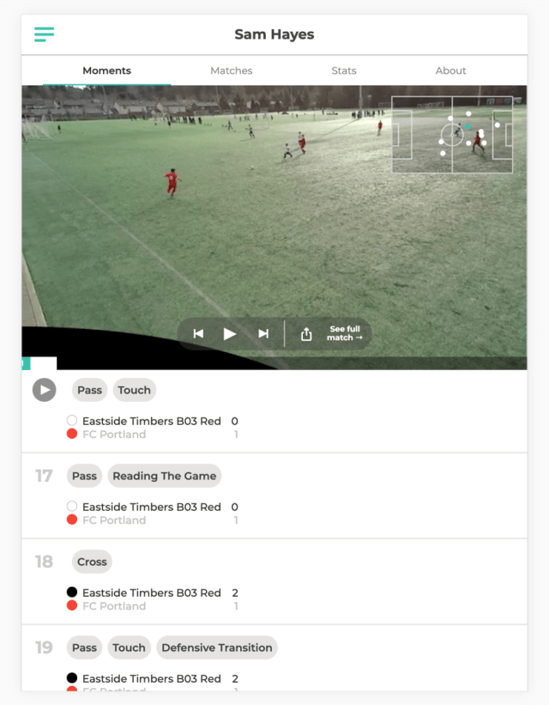Skip to previous moment in video controls
This screenshot has width=549, height=705.
[x=198, y=334]
